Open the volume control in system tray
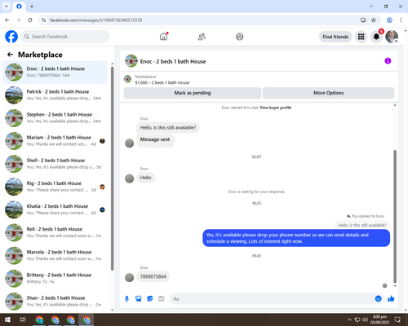 (x=365, y=319)
